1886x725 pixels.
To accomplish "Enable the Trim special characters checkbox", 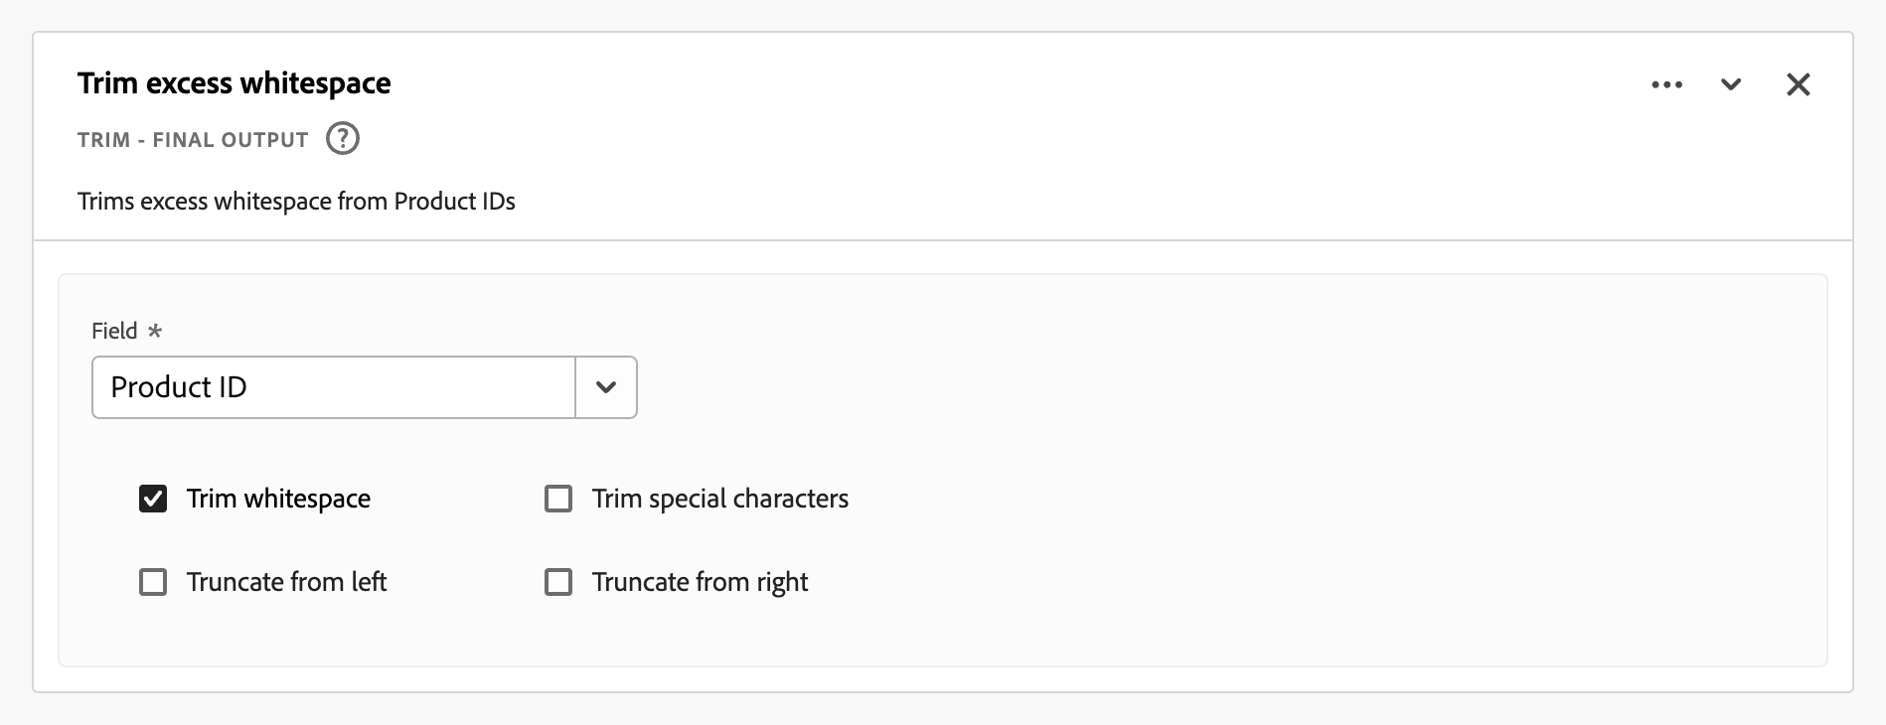I will click(x=558, y=499).
